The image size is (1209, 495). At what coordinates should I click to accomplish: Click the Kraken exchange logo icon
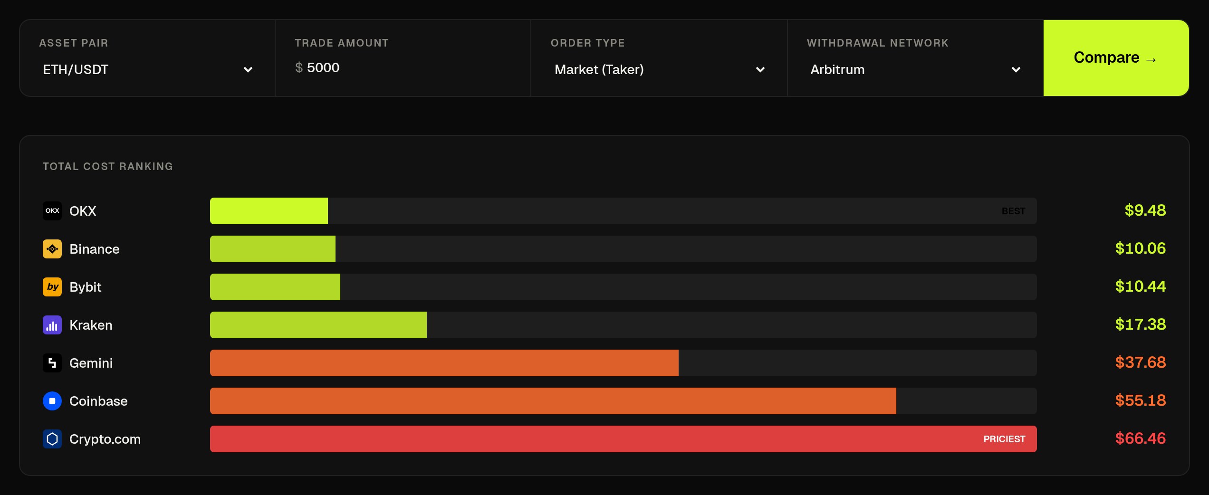(52, 325)
